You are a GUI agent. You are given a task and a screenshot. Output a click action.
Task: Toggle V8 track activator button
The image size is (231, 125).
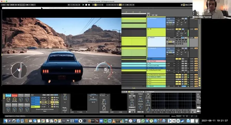tap(178, 29)
